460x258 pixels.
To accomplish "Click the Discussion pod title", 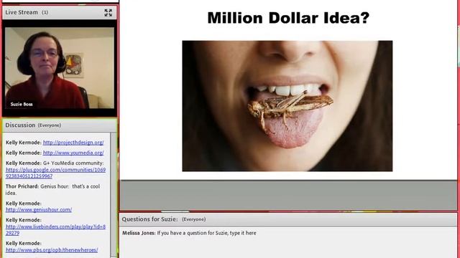I will click(20, 125).
